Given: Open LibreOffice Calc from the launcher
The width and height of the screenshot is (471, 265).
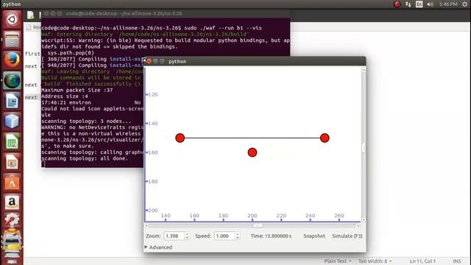Looking at the screenshot, I should point(12,142).
